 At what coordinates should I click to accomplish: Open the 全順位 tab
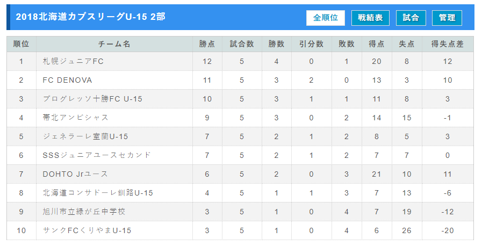pos(326,18)
